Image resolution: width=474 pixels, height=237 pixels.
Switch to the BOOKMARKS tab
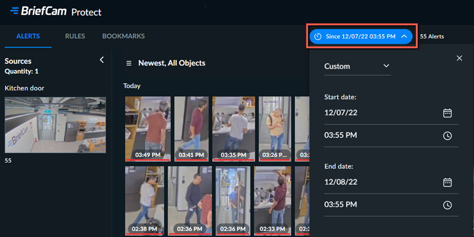tap(123, 36)
